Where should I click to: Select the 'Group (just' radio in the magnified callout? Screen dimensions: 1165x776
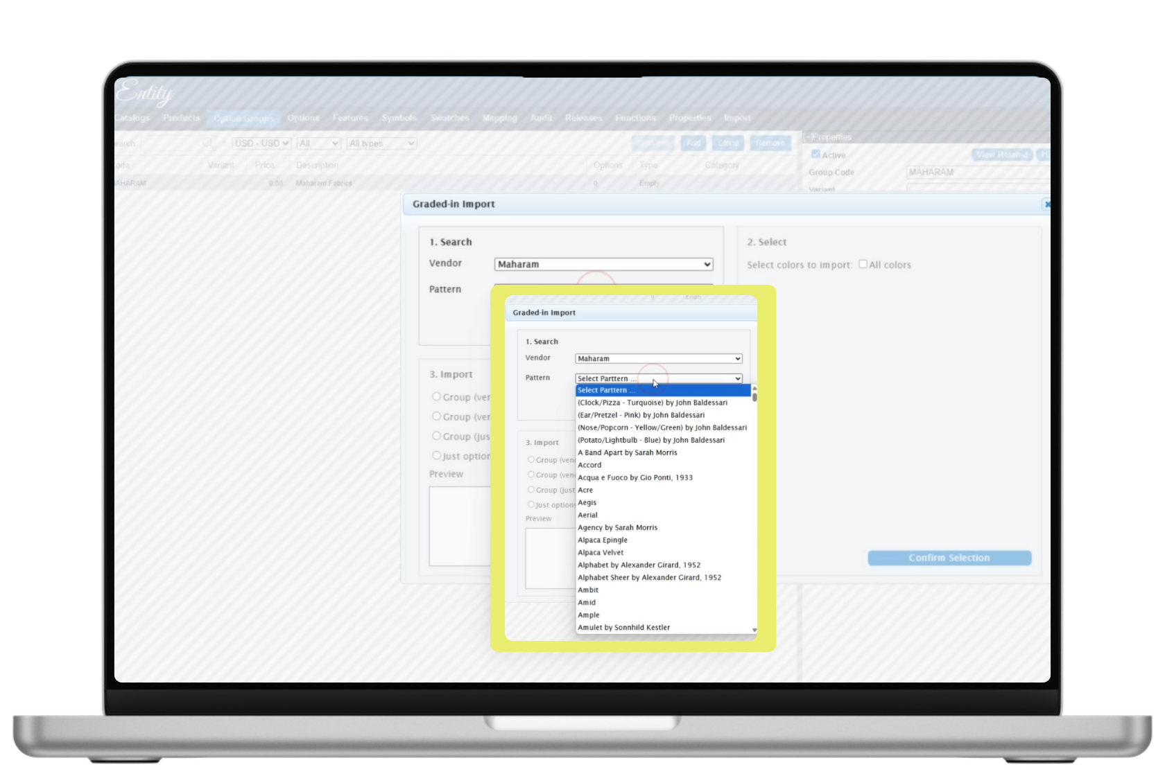531,489
